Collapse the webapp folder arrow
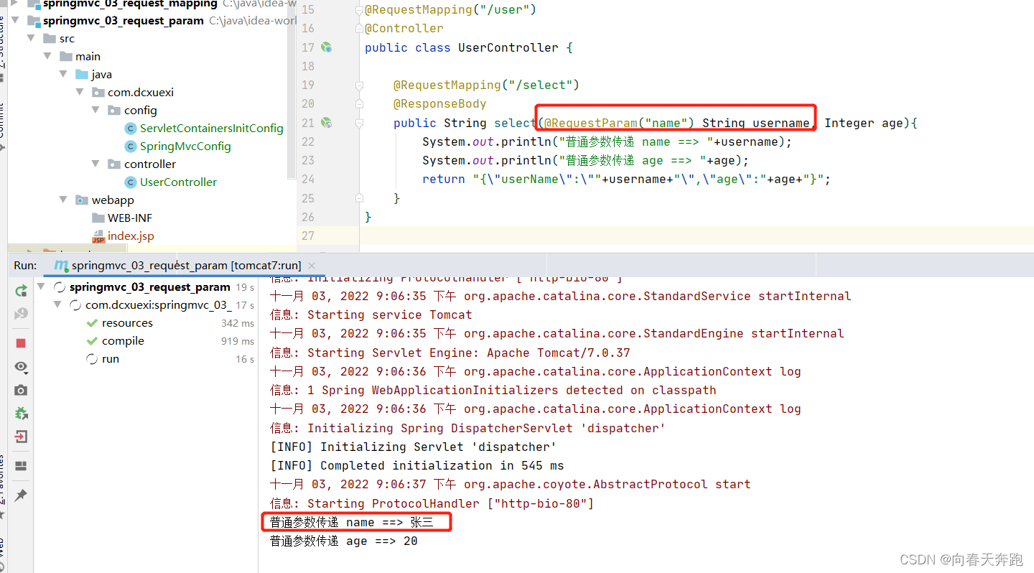The height and width of the screenshot is (573, 1034). [x=63, y=200]
